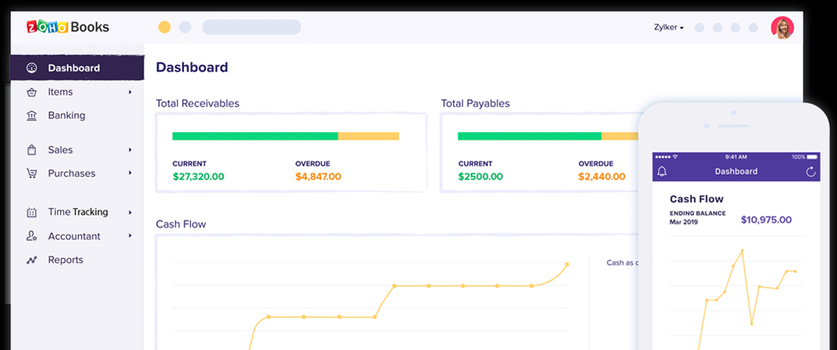The image size is (837, 350).
Task: Click the green segment of the payables bar
Action: [530, 137]
